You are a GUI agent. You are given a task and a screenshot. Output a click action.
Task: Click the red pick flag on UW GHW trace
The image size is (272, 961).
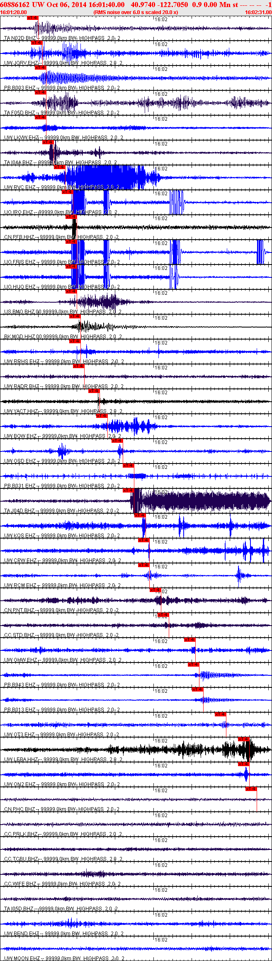(190, 640)
